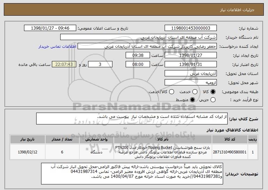Choose the جزیی purchase process option
The width and height of the screenshot is (268, 190).
click(x=213, y=100)
